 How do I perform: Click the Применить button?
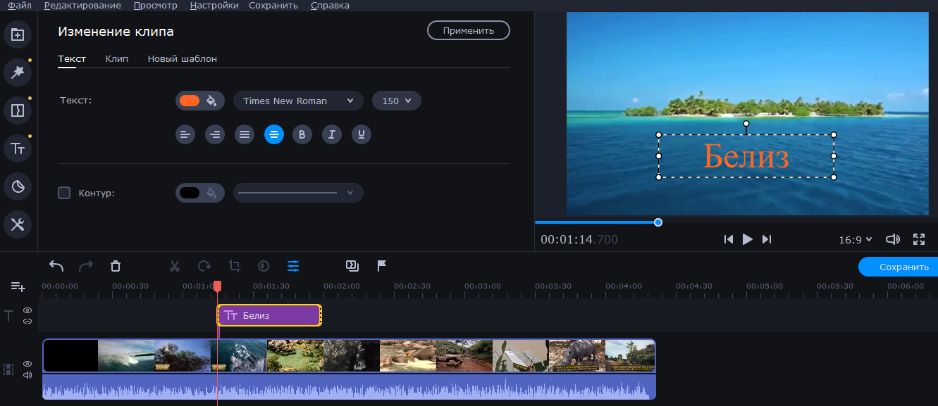point(468,31)
